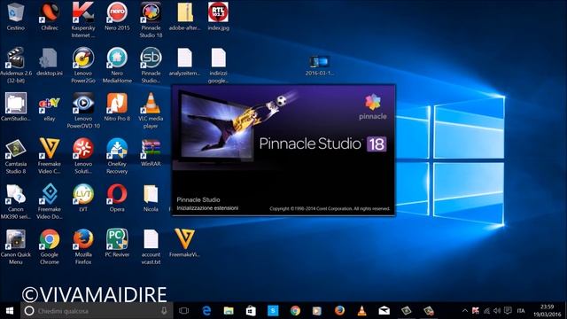Open the LVT desktop shortcut
This screenshot has height=319, width=567.
pos(83,198)
